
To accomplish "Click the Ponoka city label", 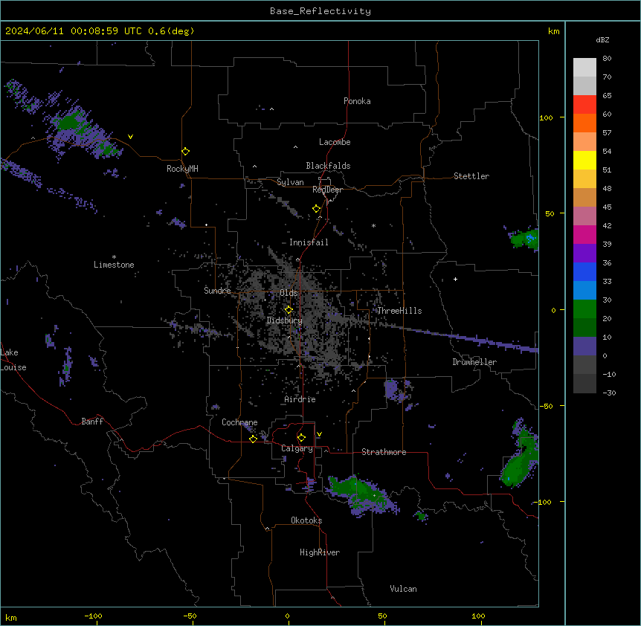I will coord(357,101).
